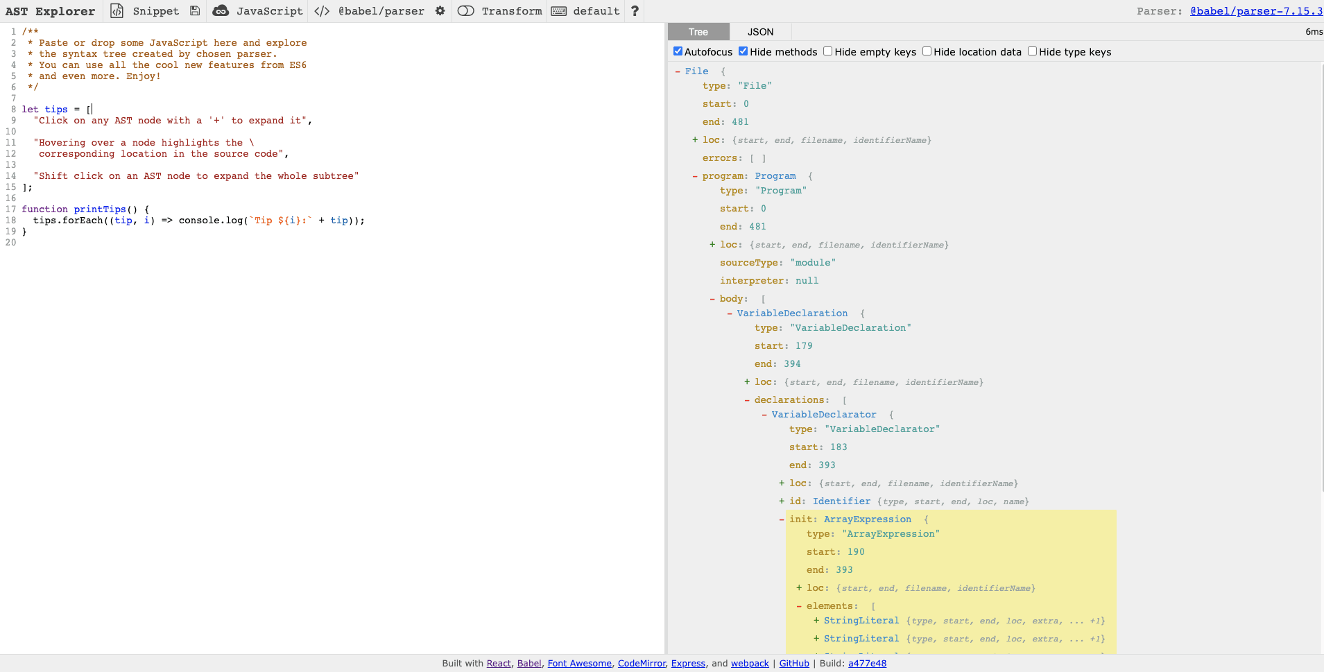Click the save snippet floppy disk icon
Screen dimensions: 1324x672
195,11
